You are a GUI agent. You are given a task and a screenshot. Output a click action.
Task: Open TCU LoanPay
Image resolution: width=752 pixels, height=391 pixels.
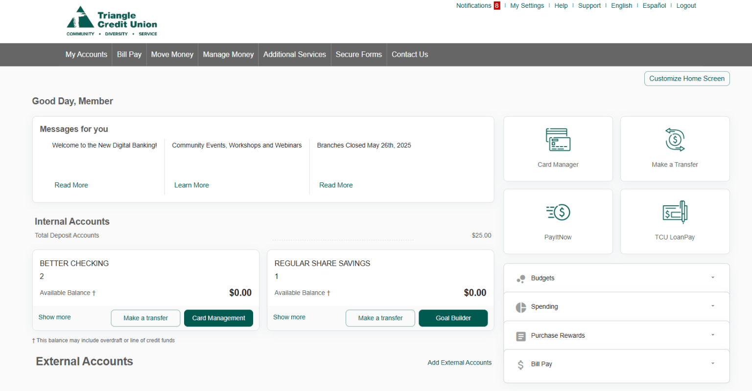(675, 221)
